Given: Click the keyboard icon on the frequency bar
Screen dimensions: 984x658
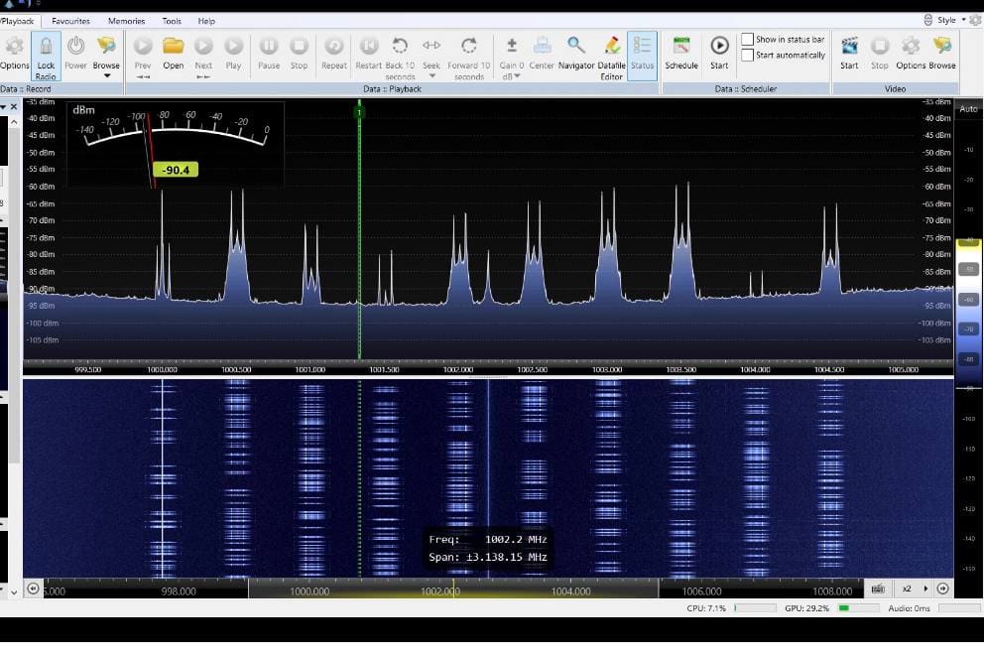Looking at the screenshot, I should (x=878, y=589).
